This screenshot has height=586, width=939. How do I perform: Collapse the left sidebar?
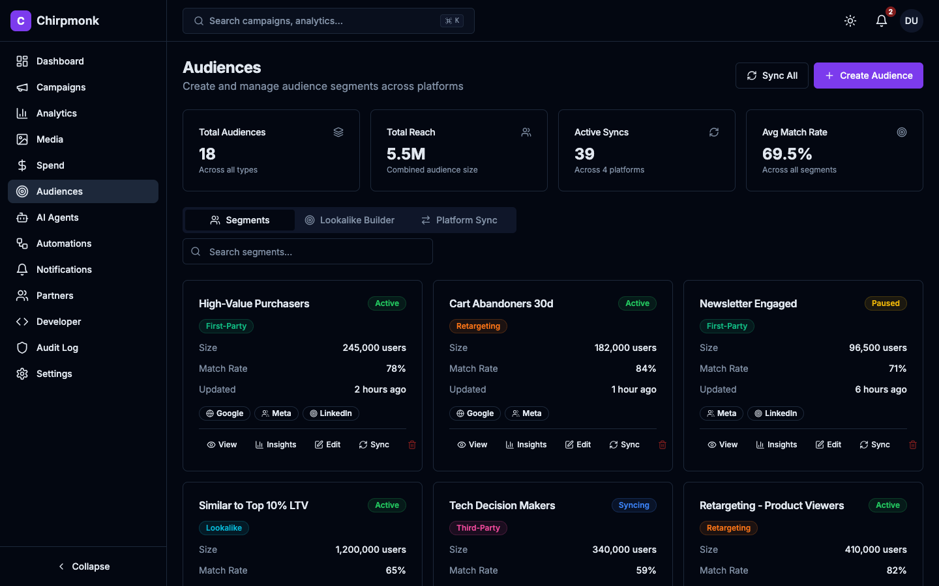(83, 566)
